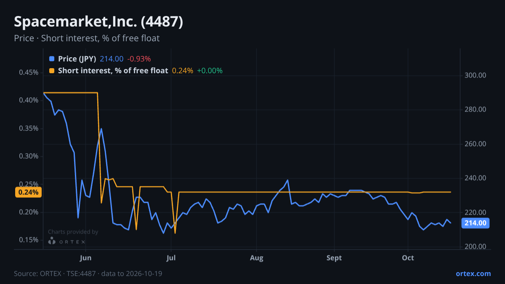Select the blue 214.00 price badge

coord(476,223)
